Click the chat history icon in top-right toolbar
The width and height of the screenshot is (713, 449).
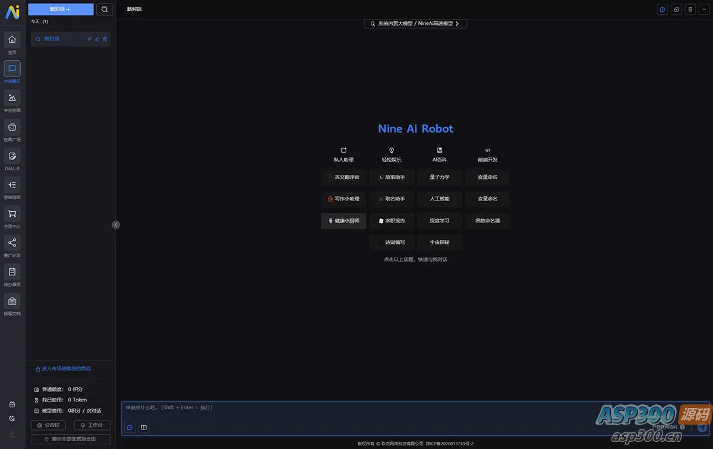click(662, 10)
